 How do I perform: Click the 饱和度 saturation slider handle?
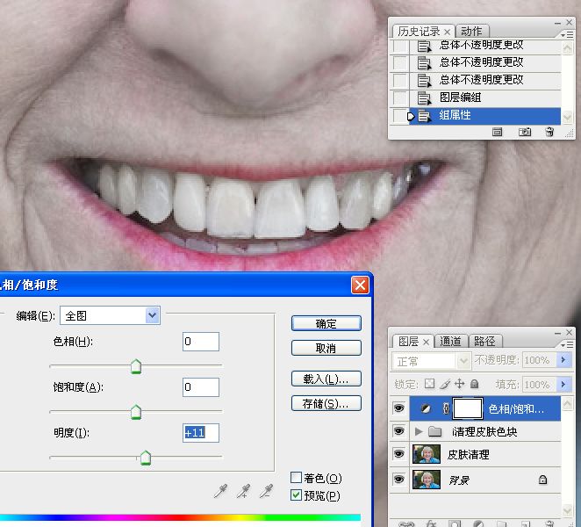(136, 412)
